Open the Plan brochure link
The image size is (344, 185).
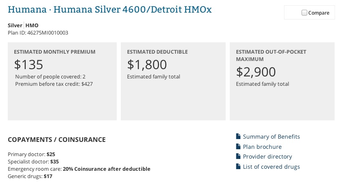point(262,147)
